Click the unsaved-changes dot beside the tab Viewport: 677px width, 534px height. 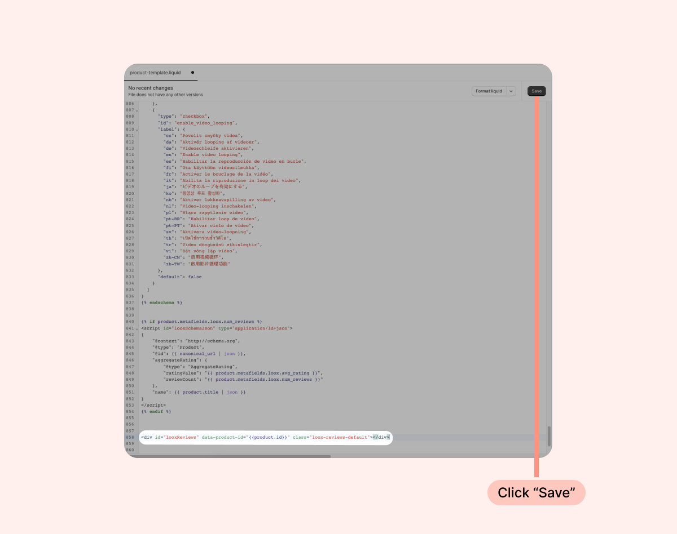(192, 73)
